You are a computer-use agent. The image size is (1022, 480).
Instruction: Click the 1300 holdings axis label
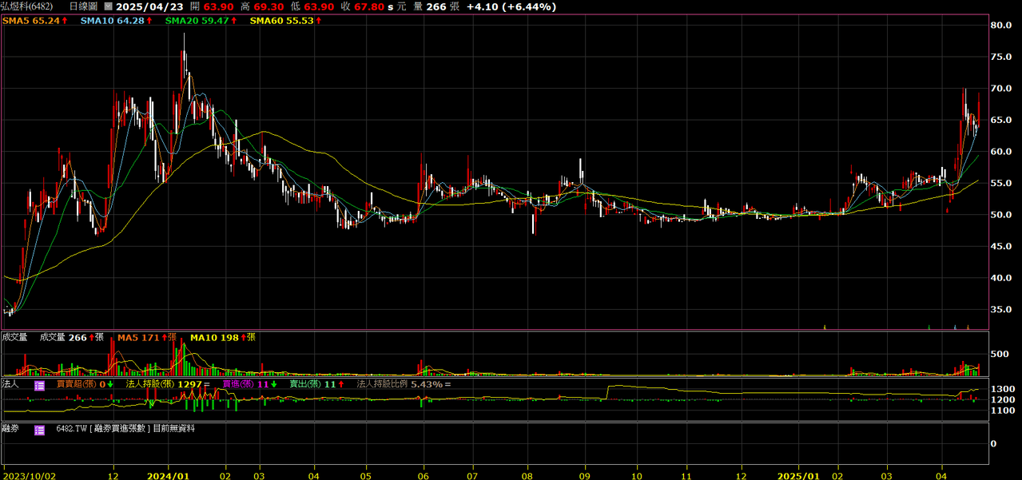1002,389
